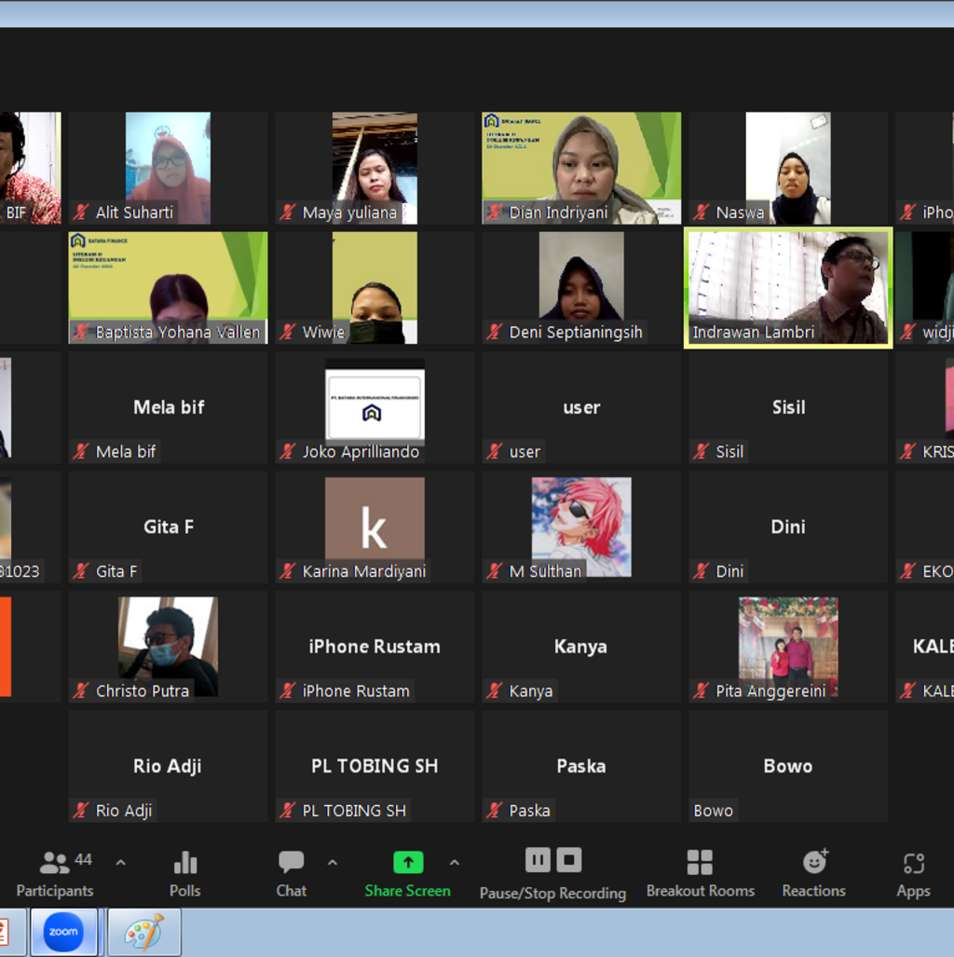954x957 pixels.
Task: Click muted mic icon beside Karina Mardiyani
Action: tap(289, 571)
